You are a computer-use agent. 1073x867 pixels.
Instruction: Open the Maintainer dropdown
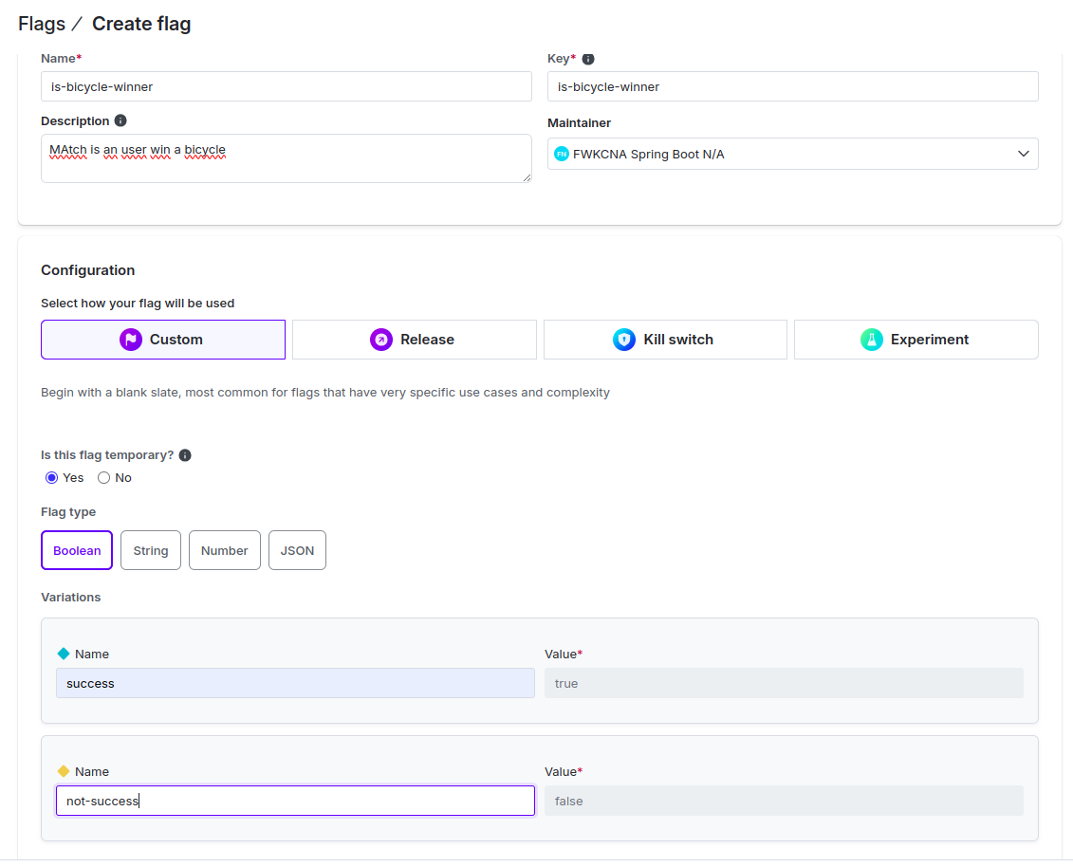tap(792, 154)
